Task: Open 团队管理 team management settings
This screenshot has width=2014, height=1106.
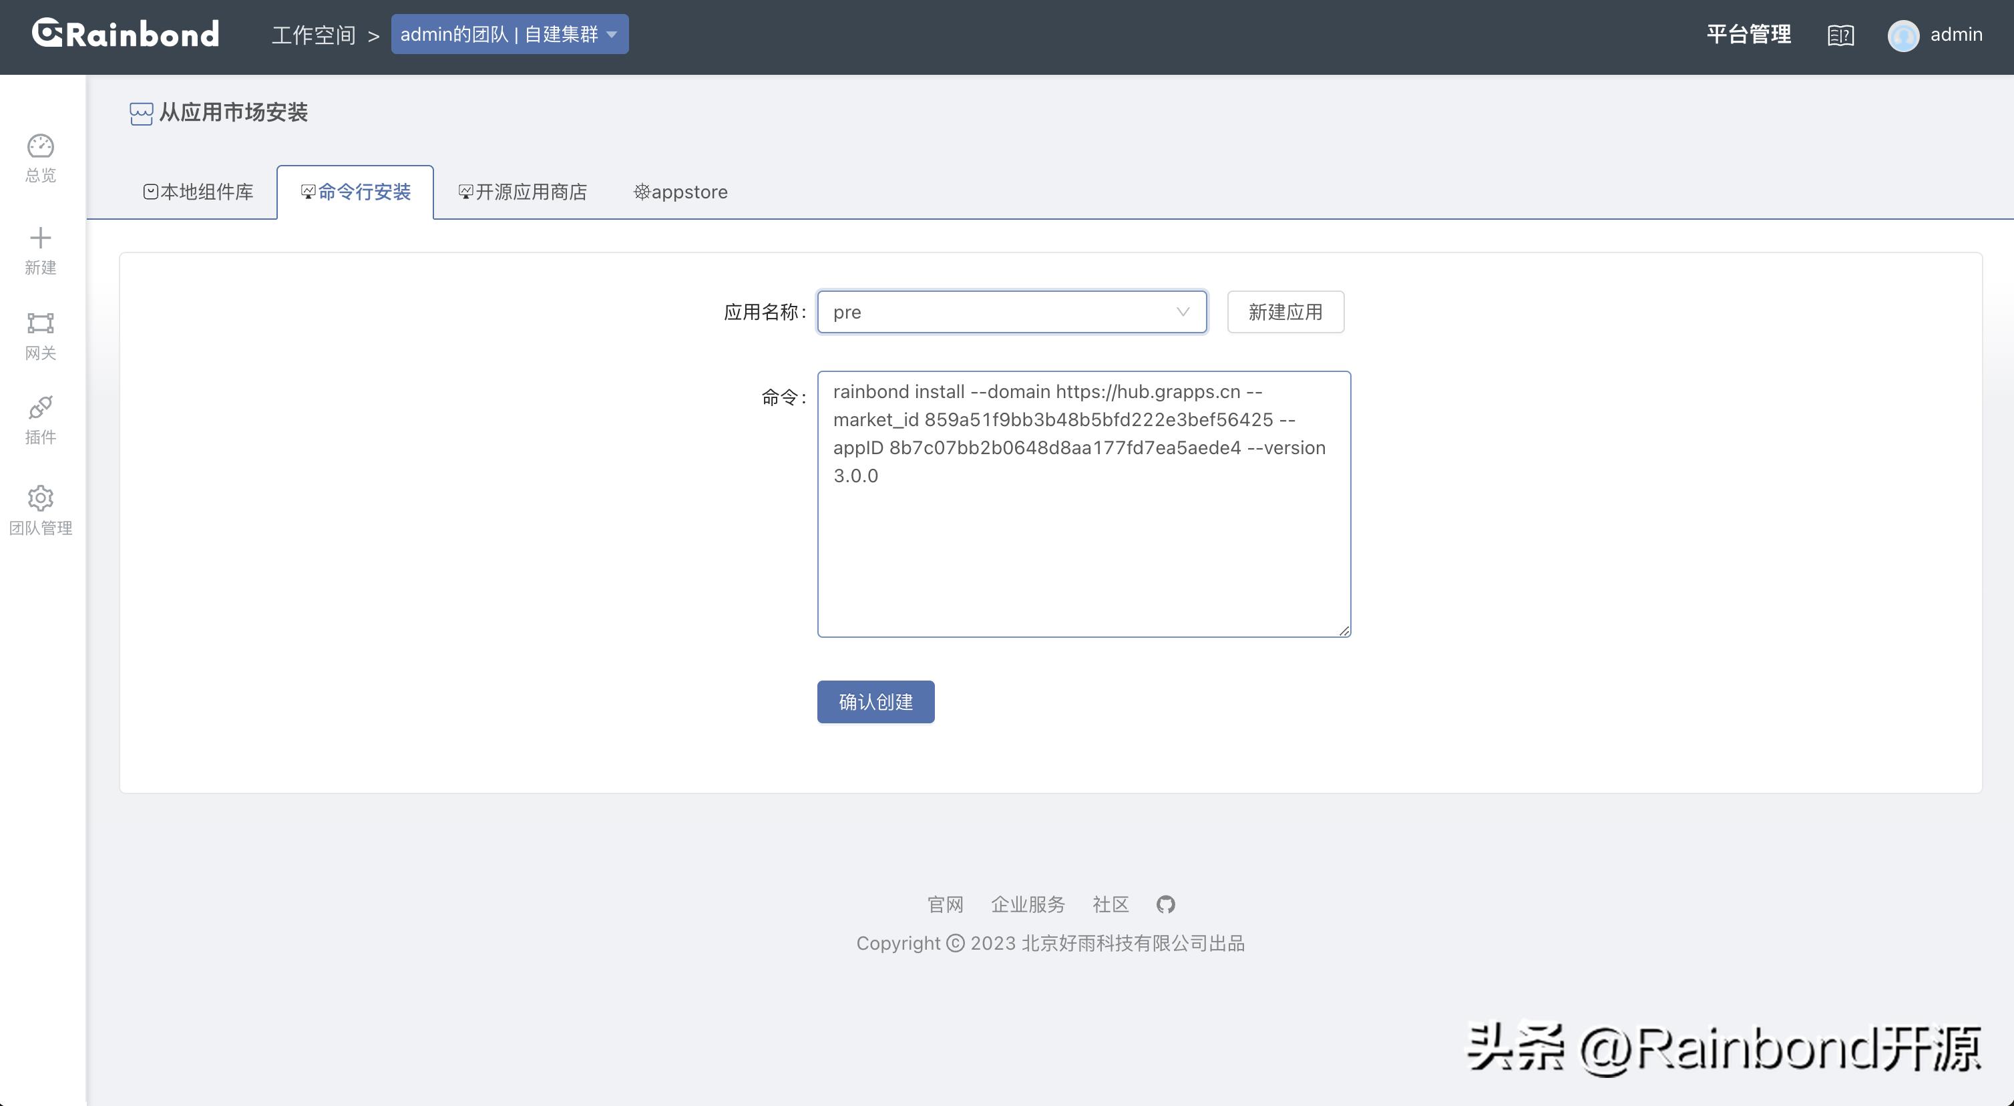Action: [40, 508]
